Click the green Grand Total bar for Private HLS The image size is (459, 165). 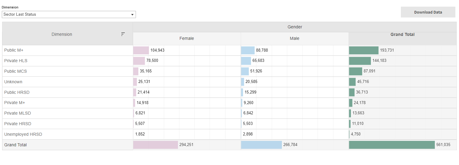pos(360,61)
